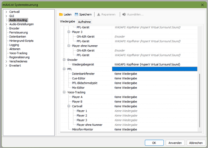Select the PFL-Bildschirmobjekt row
Viewport: 208px width, 148px height.
[85, 83]
